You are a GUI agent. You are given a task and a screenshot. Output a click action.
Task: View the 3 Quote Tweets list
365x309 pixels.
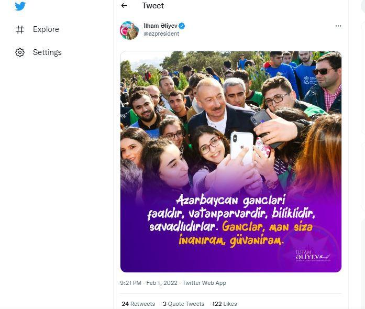pyautogui.click(x=183, y=304)
